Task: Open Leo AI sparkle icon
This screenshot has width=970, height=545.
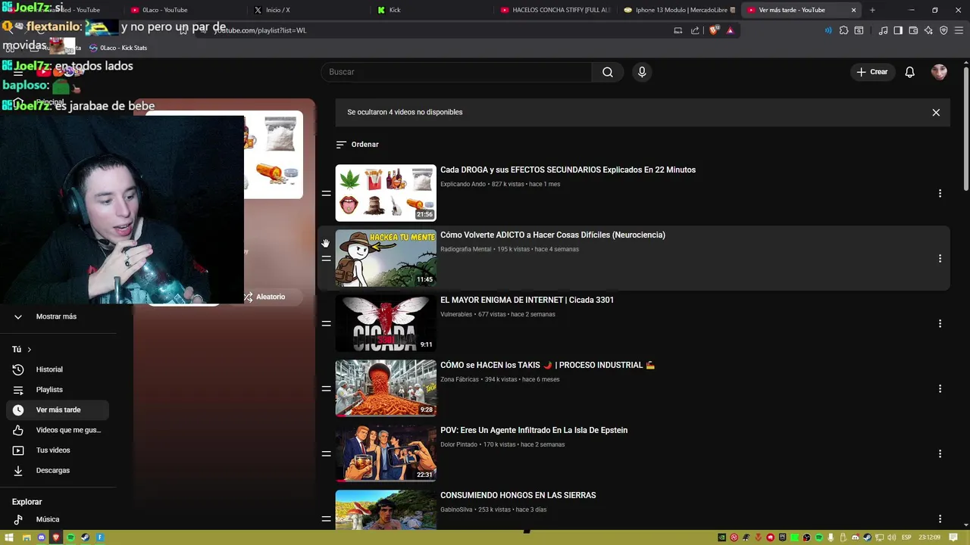Action: [x=928, y=30]
